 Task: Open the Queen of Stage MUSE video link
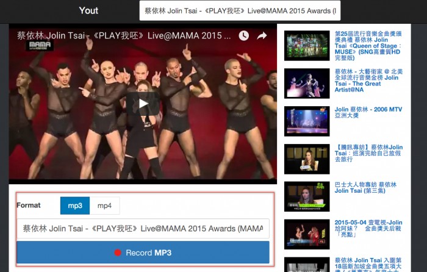pyautogui.click(x=368, y=46)
